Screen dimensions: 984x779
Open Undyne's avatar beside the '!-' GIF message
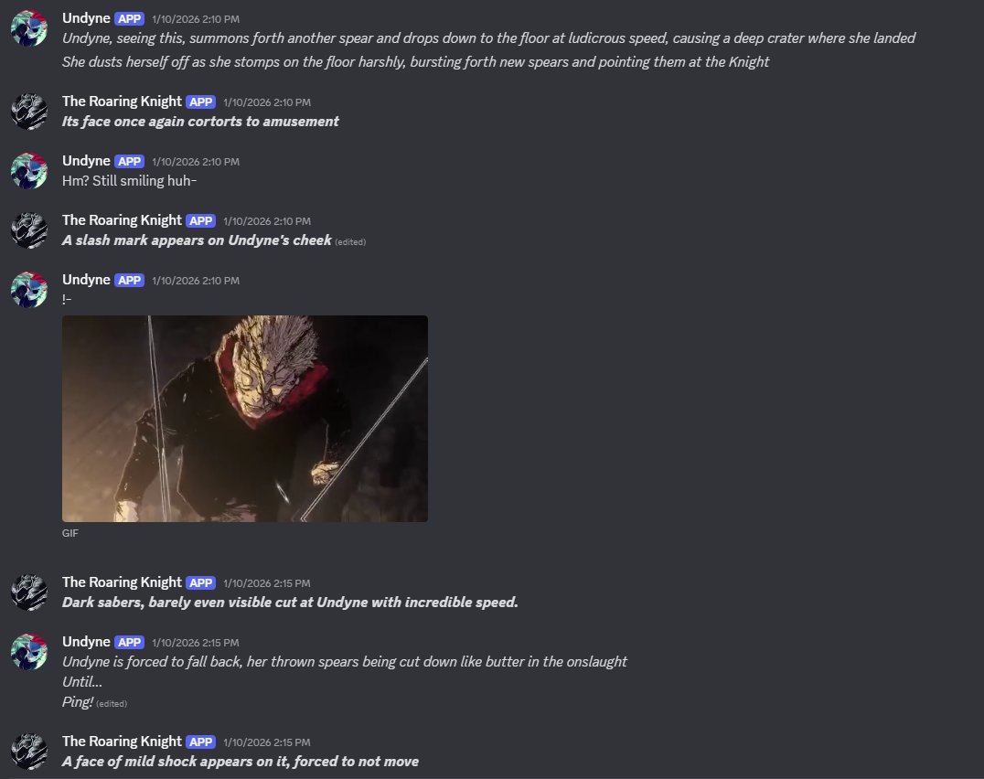29,290
